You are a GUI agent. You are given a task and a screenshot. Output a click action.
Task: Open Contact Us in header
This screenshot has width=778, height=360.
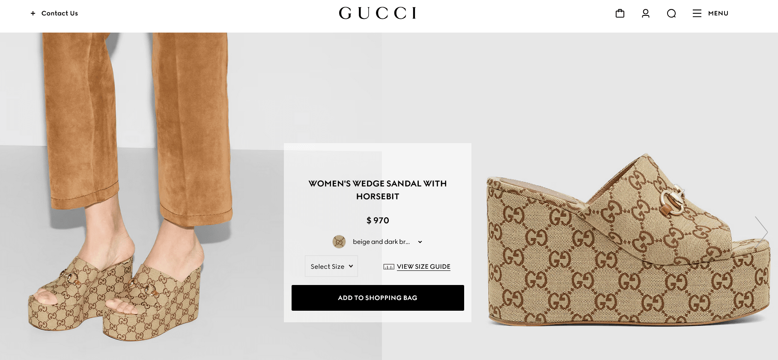point(60,13)
